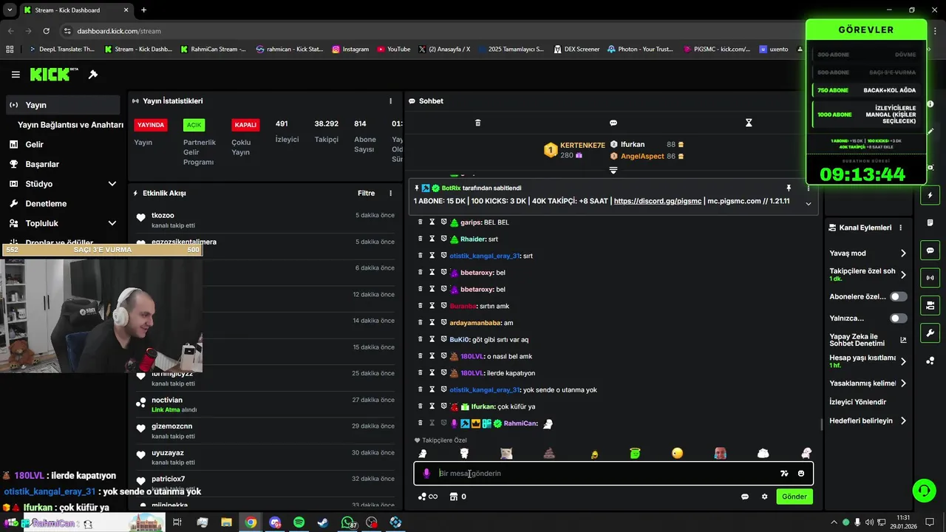Viewport: 946px width, 532px height.
Task: Click the pickaxe moderator icon beside the Kick logo
Action: click(93, 75)
